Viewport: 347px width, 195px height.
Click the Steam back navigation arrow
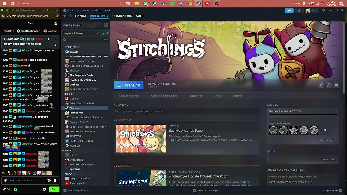65,16
